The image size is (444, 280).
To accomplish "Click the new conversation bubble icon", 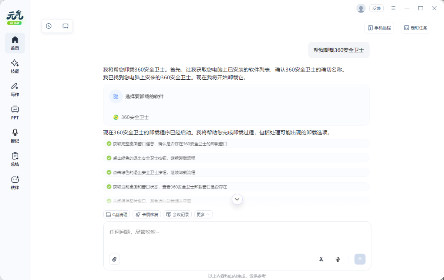I will (65, 26).
